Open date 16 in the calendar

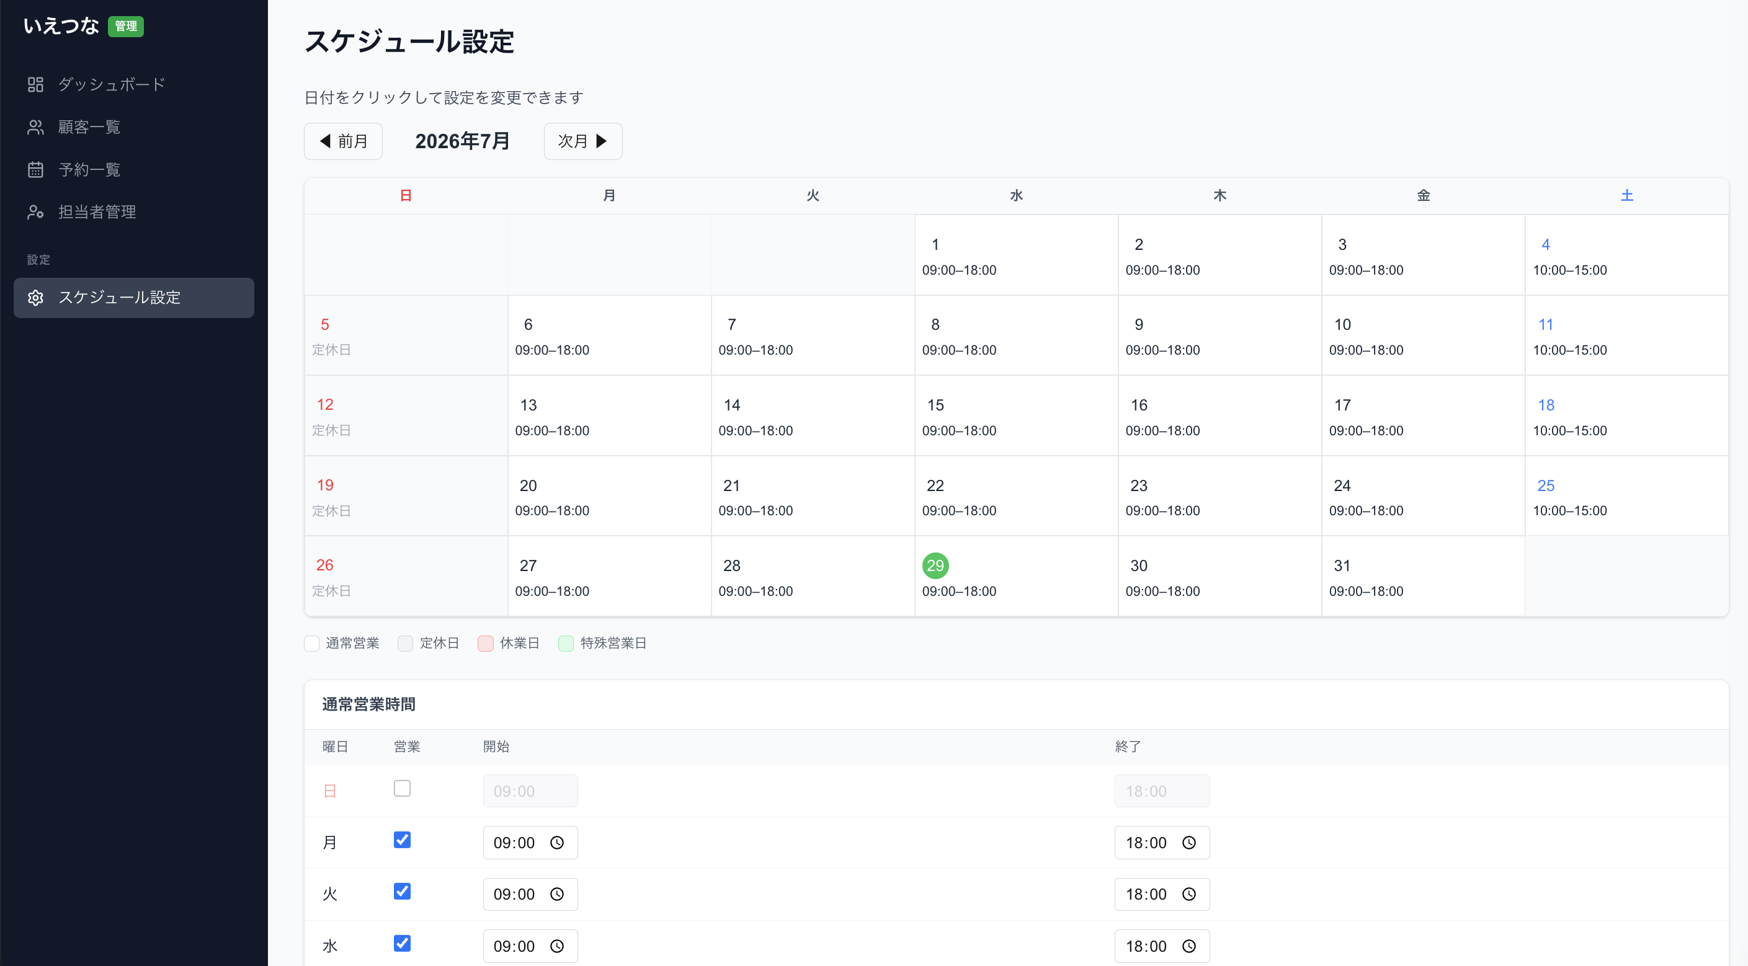point(1220,416)
